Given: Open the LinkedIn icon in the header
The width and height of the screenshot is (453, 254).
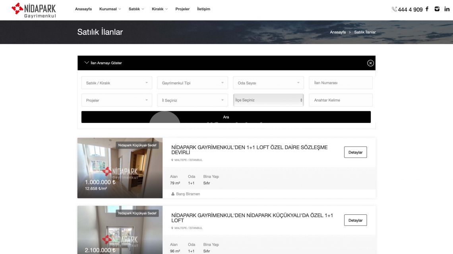Looking at the screenshot, I should [447, 9].
